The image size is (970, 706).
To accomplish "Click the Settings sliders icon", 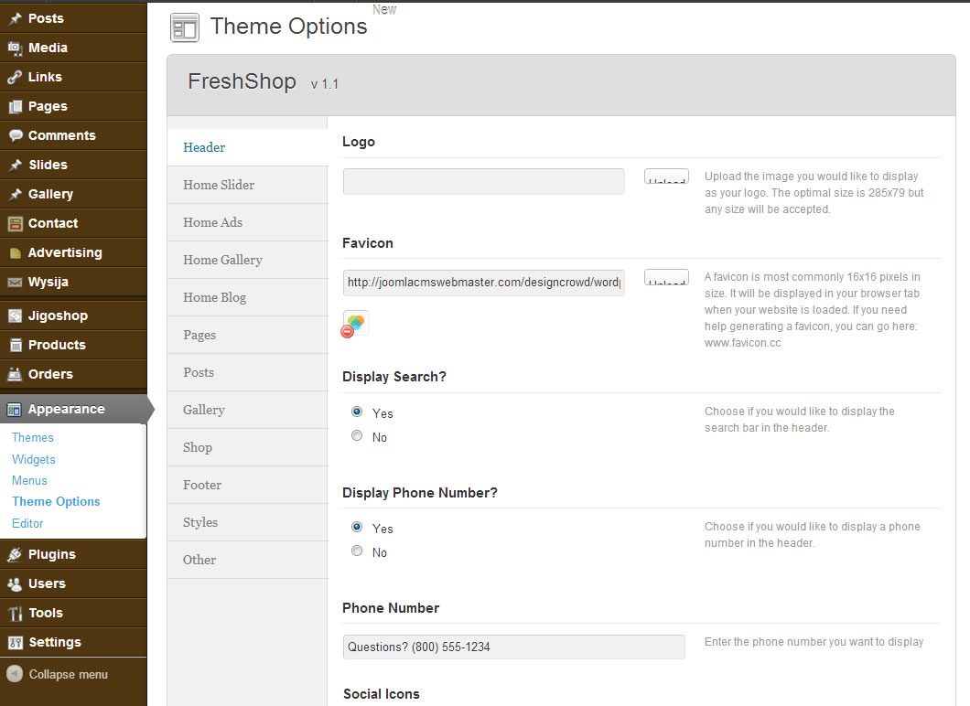I will pyautogui.click(x=15, y=642).
